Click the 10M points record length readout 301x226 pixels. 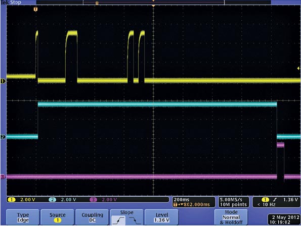pyautogui.click(x=233, y=205)
